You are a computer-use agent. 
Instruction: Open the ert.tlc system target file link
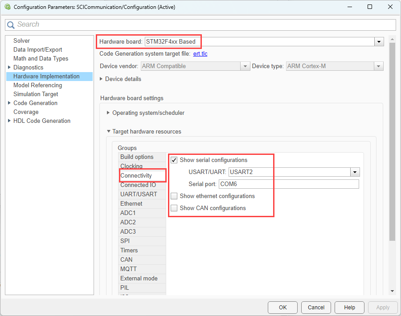(200, 54)
